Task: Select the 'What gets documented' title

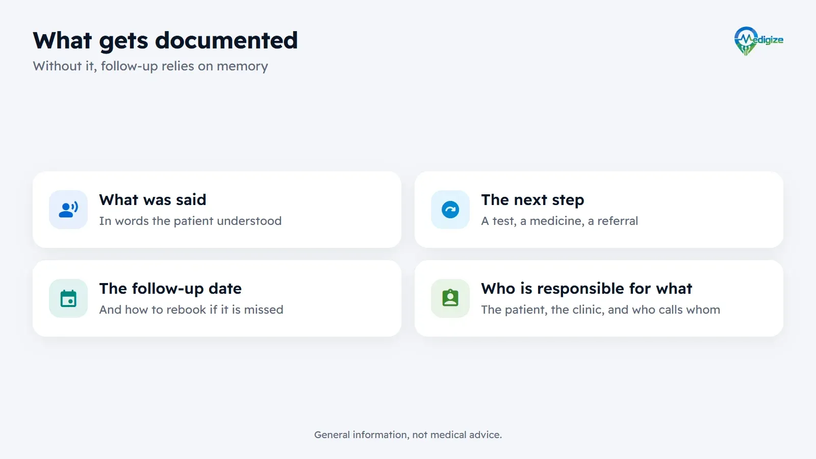Action: tap(165, 41)
